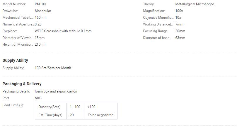Click the truncated Objective Magnific... label
The width and height of the screenshot is (237, 130).
158,18
